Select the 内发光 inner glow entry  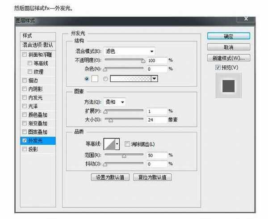(x=35, y=97)
